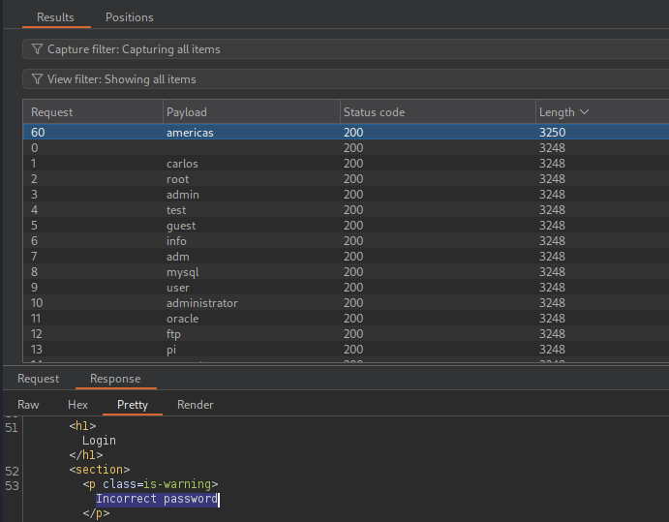The width and height of the screenshot is (669, 522).
Task: Select the row with payload guest
Action: tap(346, 226)
